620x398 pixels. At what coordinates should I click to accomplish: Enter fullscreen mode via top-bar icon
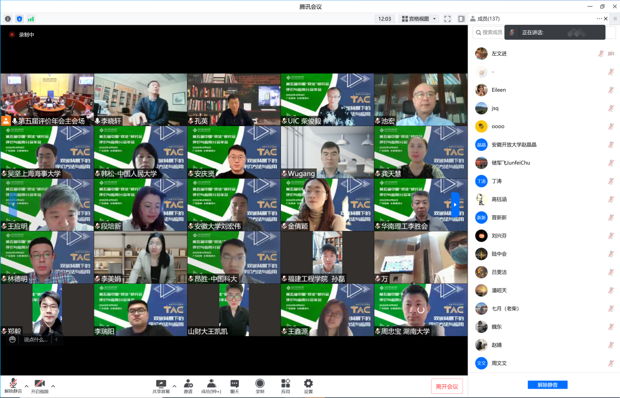pos(447,19)
